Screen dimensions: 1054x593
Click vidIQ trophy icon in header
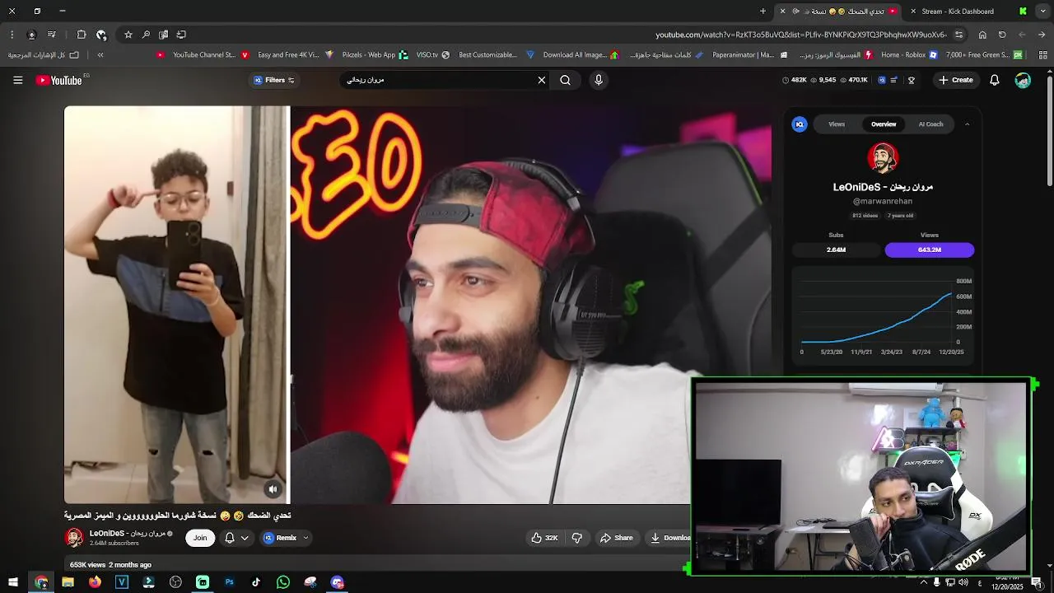(x=912, y=80)
